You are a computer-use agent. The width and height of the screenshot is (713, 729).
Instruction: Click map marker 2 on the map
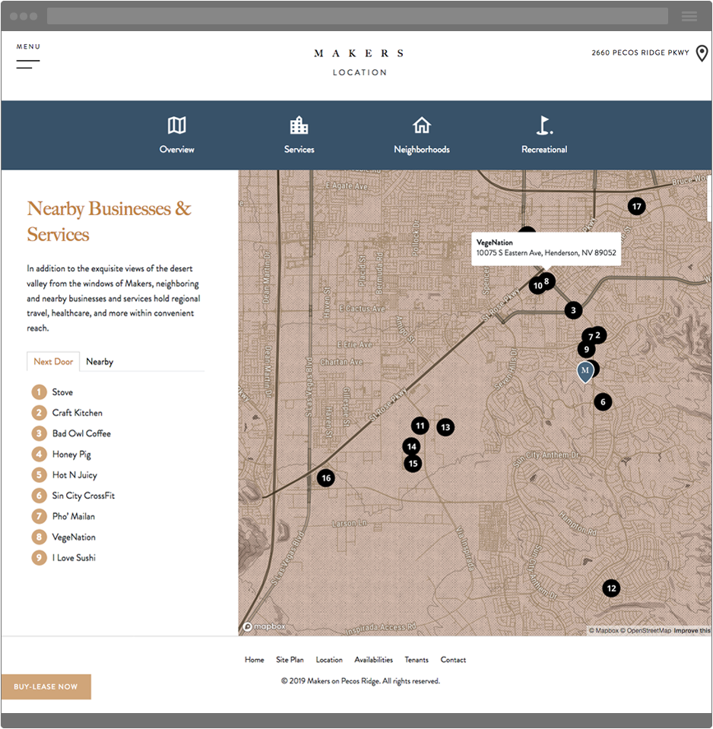(598, 335)
